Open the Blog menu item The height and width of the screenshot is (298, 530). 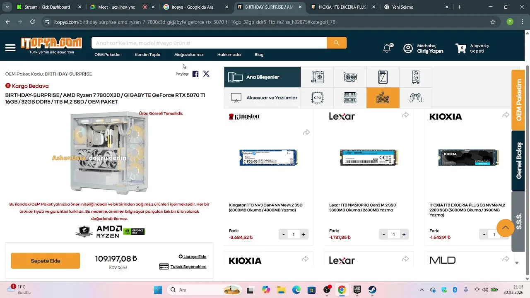(259, 55)
